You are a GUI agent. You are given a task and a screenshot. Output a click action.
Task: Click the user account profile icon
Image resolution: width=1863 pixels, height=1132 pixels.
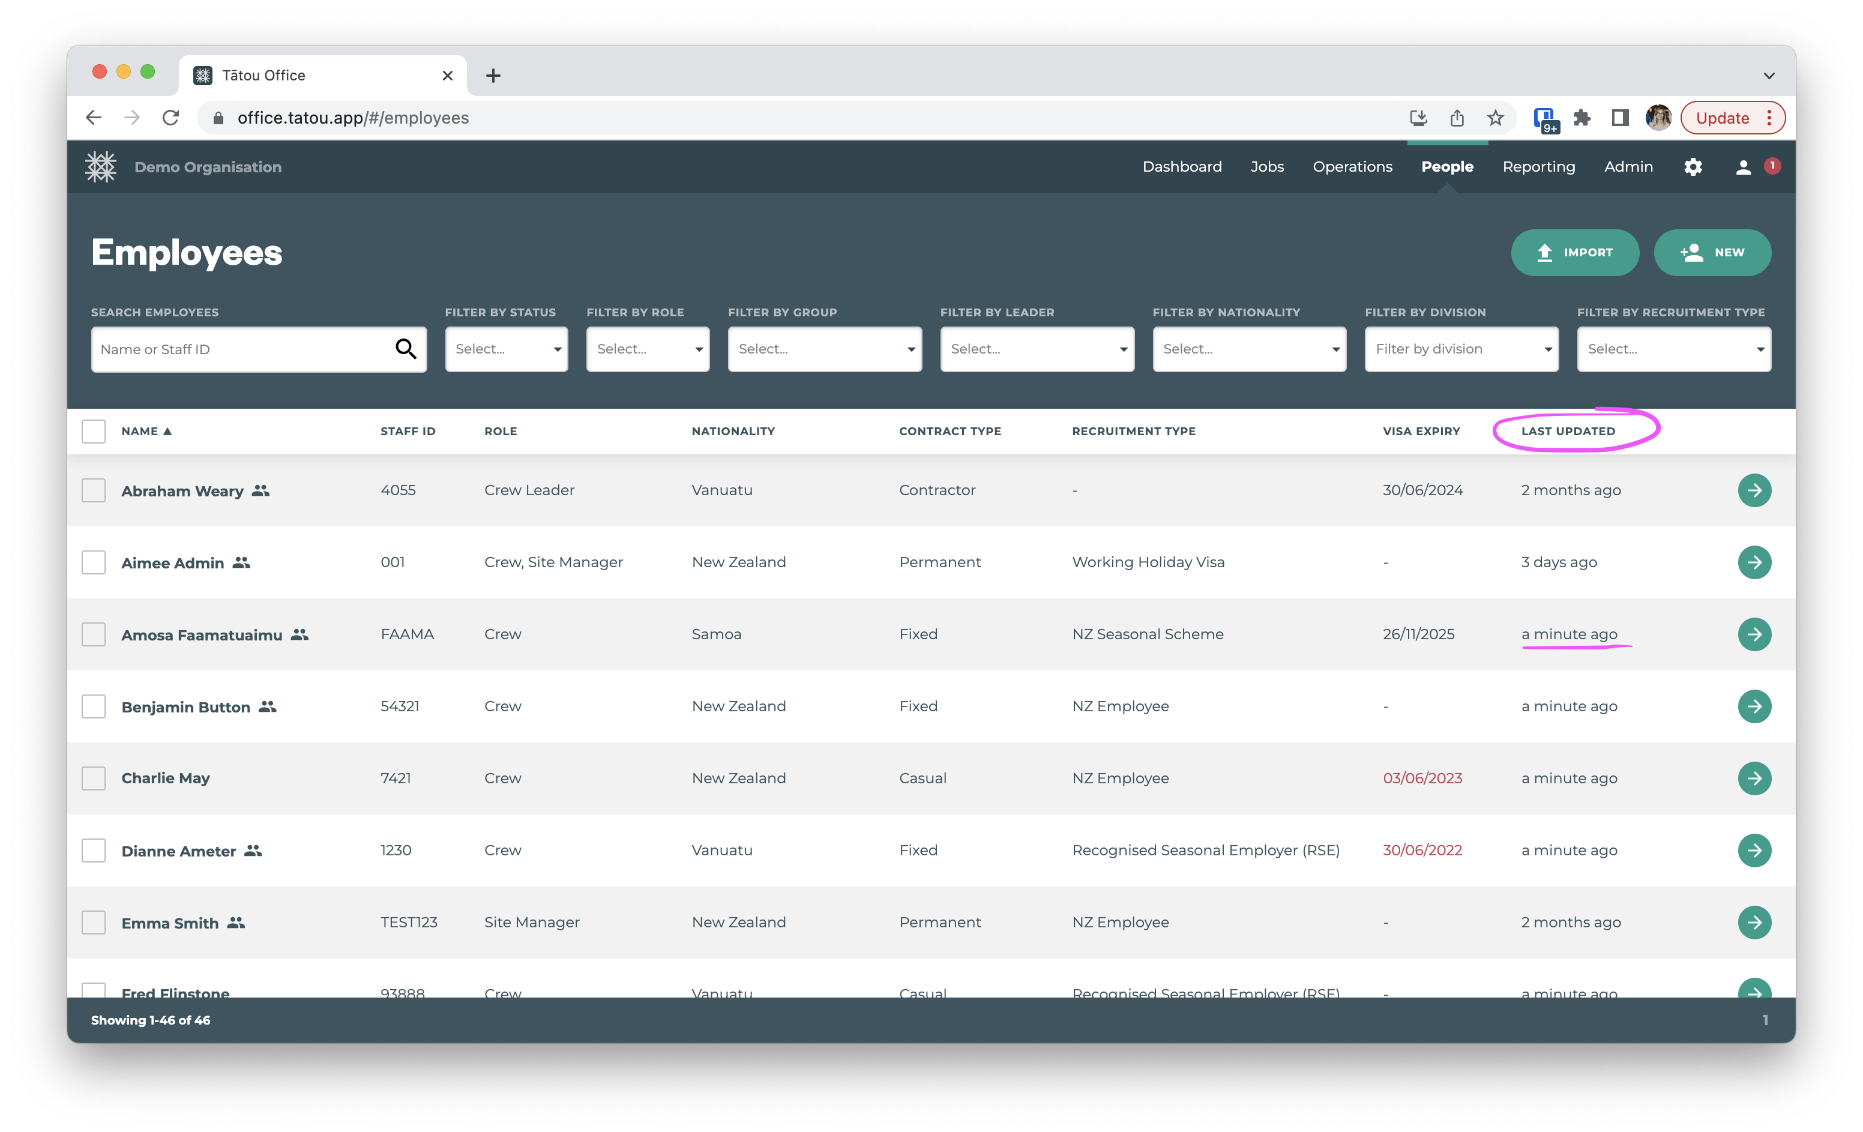tap(1743, 167)
